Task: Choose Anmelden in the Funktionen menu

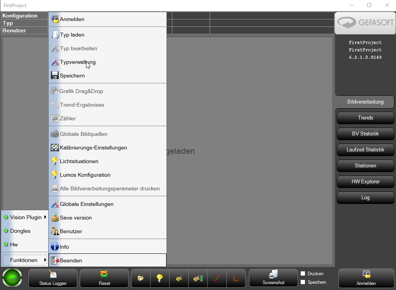Action: click(108, 19)
